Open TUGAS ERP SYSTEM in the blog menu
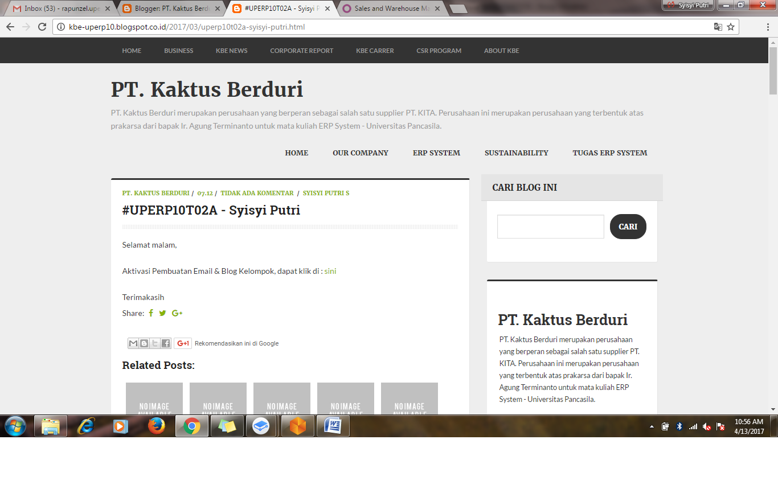The height and width of the screenshot is (501, 778). [610, 153]
